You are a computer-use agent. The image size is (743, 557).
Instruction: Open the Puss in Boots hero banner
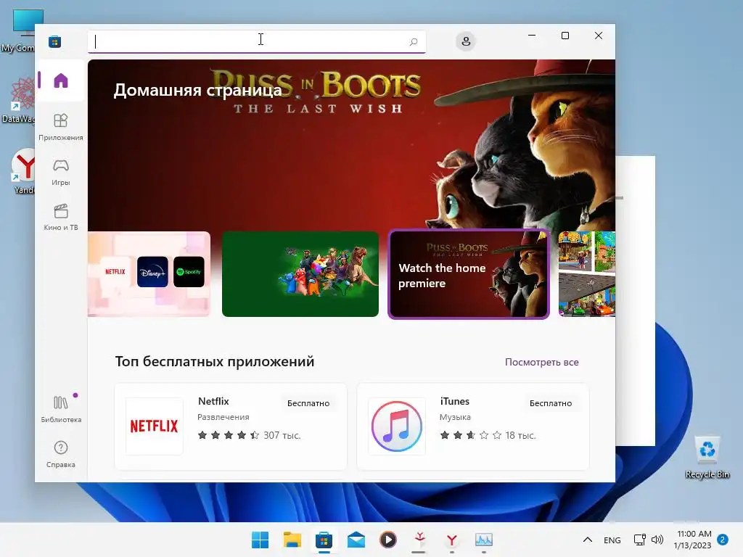pos(351,144)
